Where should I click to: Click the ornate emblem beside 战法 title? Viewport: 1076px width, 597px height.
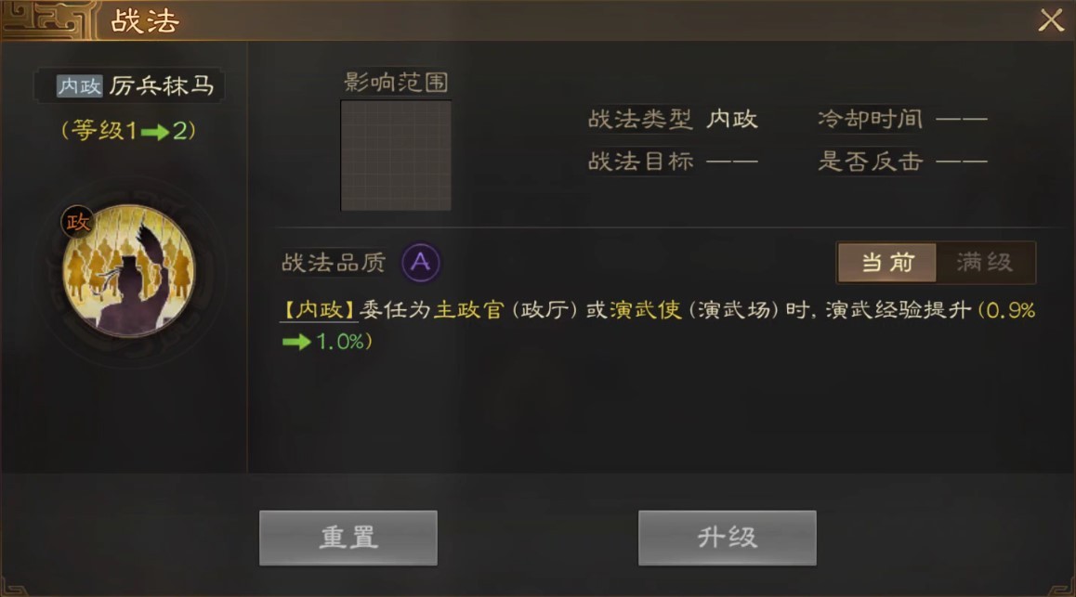pos(48,19)
